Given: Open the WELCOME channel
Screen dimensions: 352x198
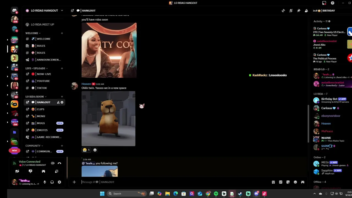Looking at the screenshot, I should pos(45,39).
